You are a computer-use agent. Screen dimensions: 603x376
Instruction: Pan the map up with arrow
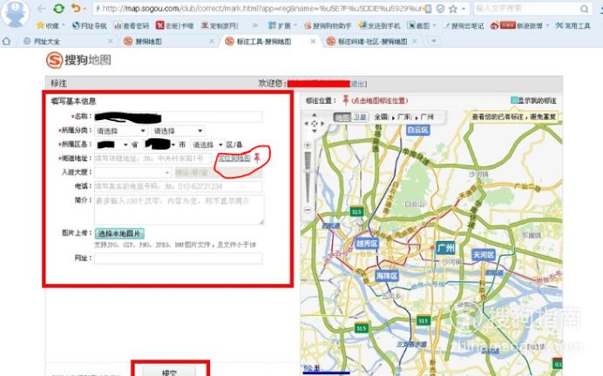point(315,115)
